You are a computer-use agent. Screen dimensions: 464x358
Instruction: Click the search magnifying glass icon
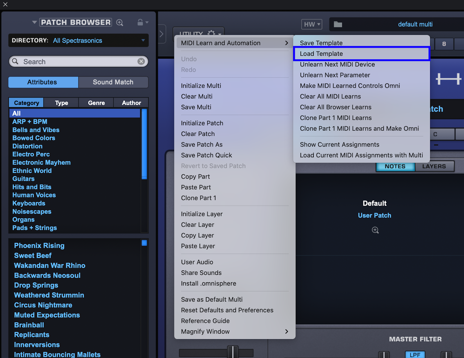pos(15,61)
